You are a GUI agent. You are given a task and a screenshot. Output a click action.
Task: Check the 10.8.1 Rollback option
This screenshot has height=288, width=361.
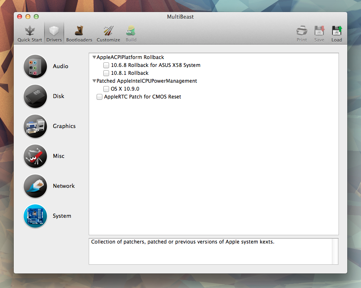[106, 73]
